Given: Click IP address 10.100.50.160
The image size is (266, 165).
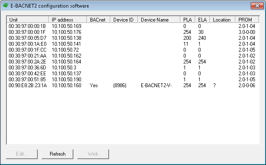Looking at the screenshot, I should [67, 85].
